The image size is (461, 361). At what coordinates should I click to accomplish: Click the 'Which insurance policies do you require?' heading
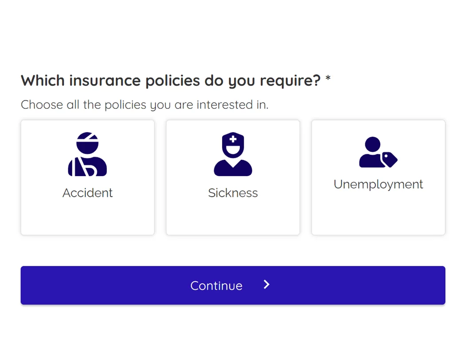click(x=170, y=81)
